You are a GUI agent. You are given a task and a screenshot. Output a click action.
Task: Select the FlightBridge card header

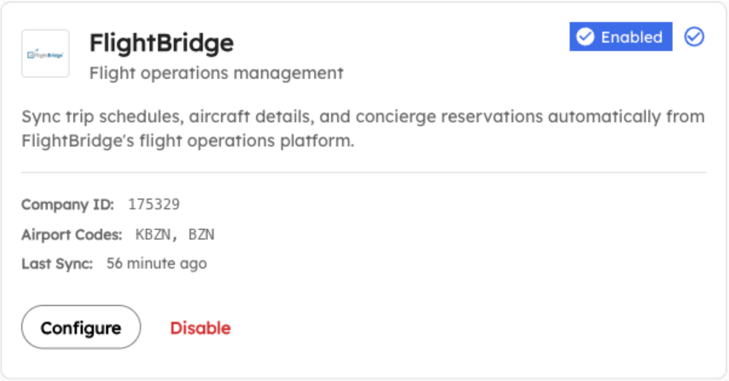click(x=161, y=43)
